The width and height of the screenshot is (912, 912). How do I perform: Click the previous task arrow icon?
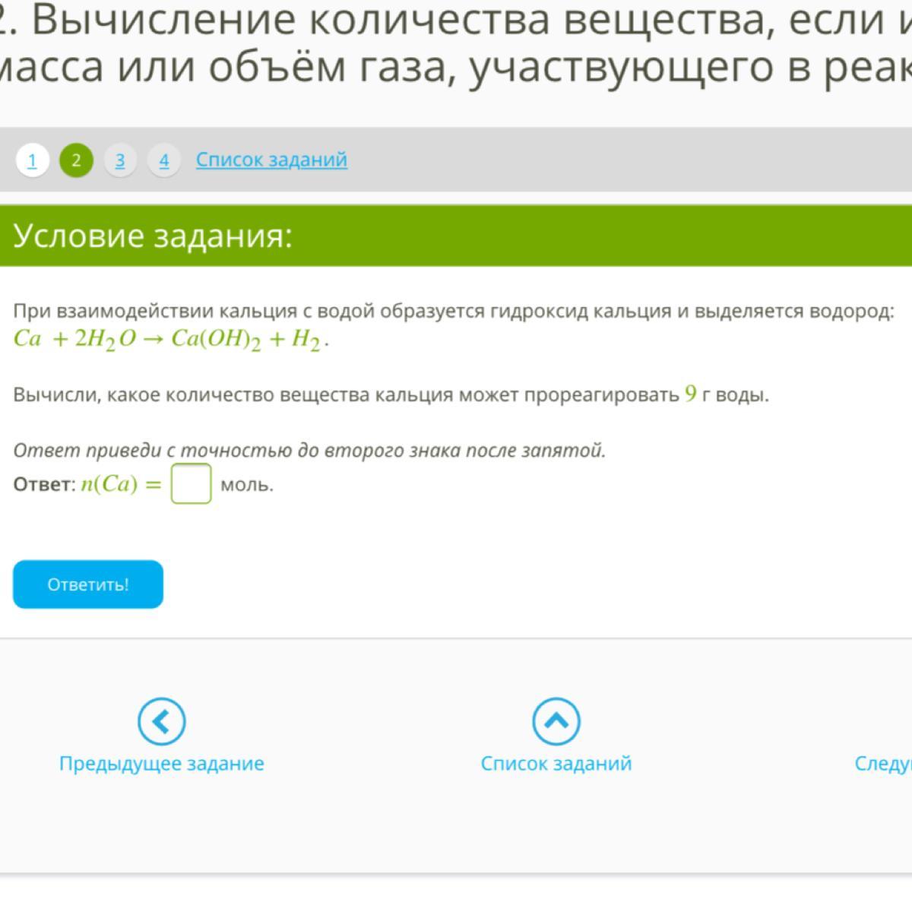tap(161, 721)
